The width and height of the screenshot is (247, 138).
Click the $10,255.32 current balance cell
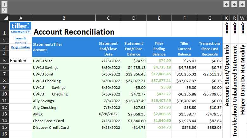[184, 74]
